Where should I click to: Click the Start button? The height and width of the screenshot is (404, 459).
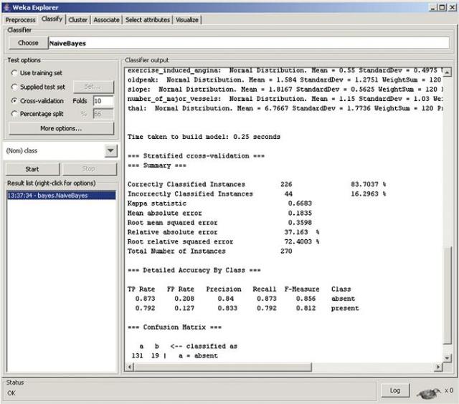pyautogui.click(x=32, y=169)
